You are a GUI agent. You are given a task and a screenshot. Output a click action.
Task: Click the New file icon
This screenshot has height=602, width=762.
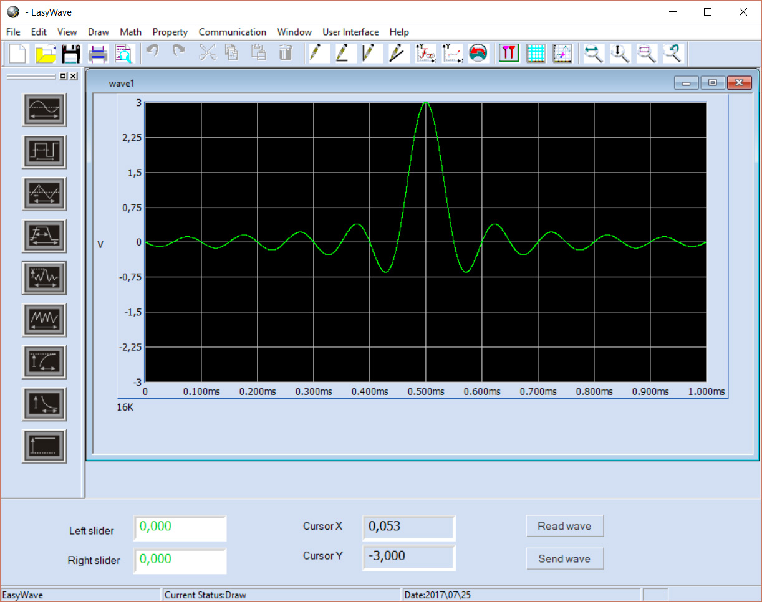[19, 54]
